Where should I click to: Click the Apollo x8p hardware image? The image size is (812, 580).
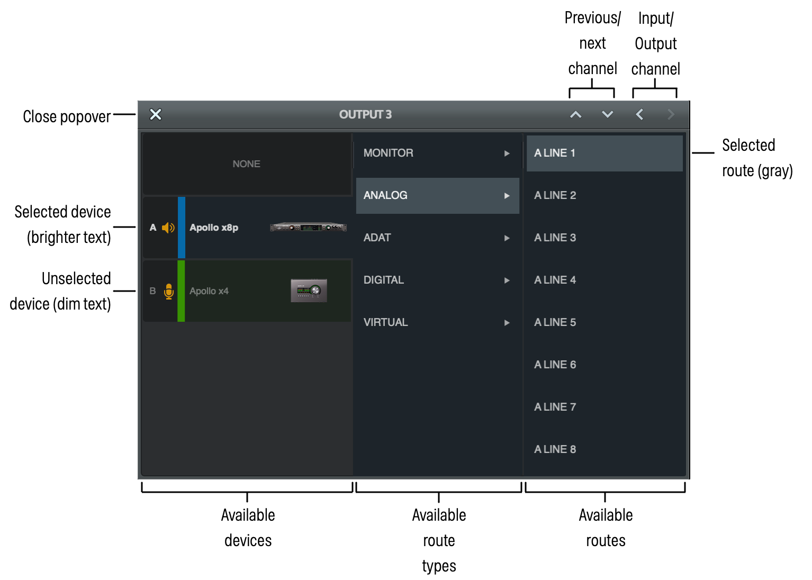(308, 228)
